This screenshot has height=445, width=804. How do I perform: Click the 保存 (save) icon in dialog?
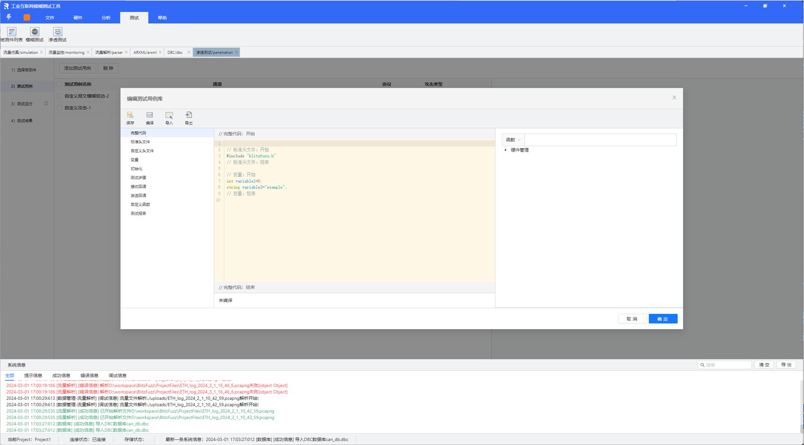130,116
